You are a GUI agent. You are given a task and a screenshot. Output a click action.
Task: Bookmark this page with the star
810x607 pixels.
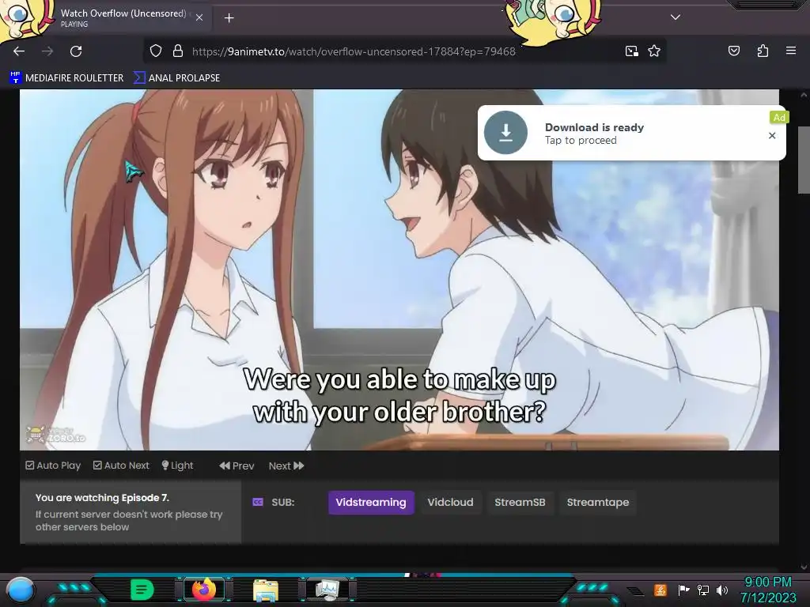coord(654,51)
